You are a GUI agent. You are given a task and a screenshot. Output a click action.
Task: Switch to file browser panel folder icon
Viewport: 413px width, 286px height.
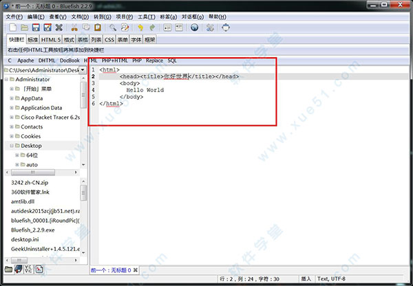tap(8, 269)
